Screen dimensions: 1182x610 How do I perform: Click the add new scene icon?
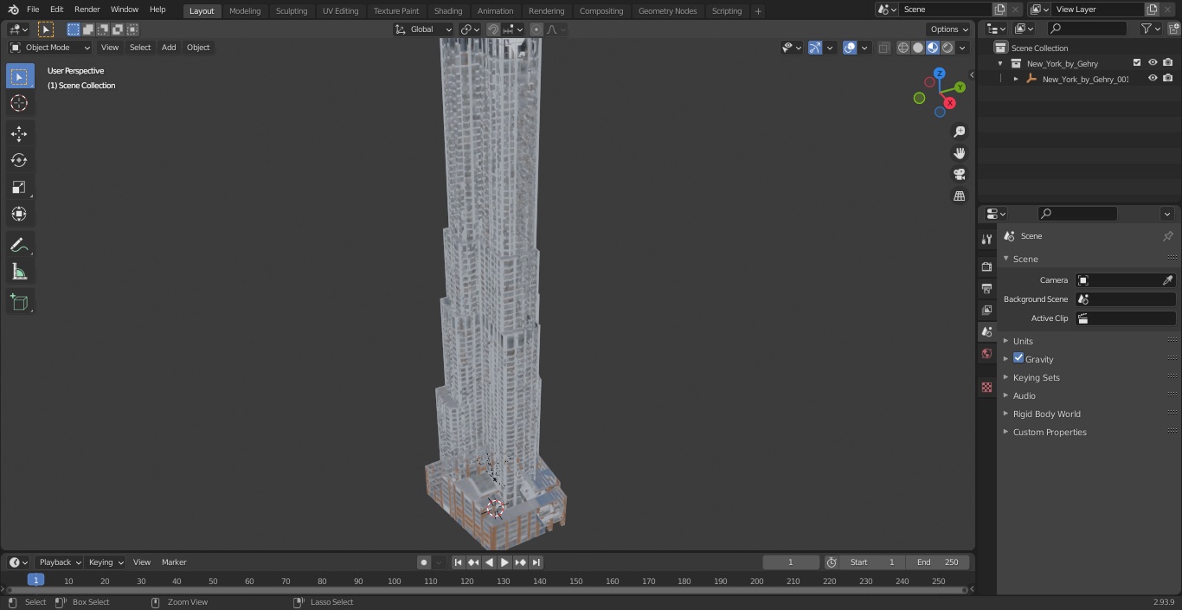[x=999, y=10]
